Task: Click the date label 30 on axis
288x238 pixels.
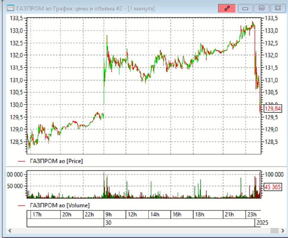Action: click(108, 223)
